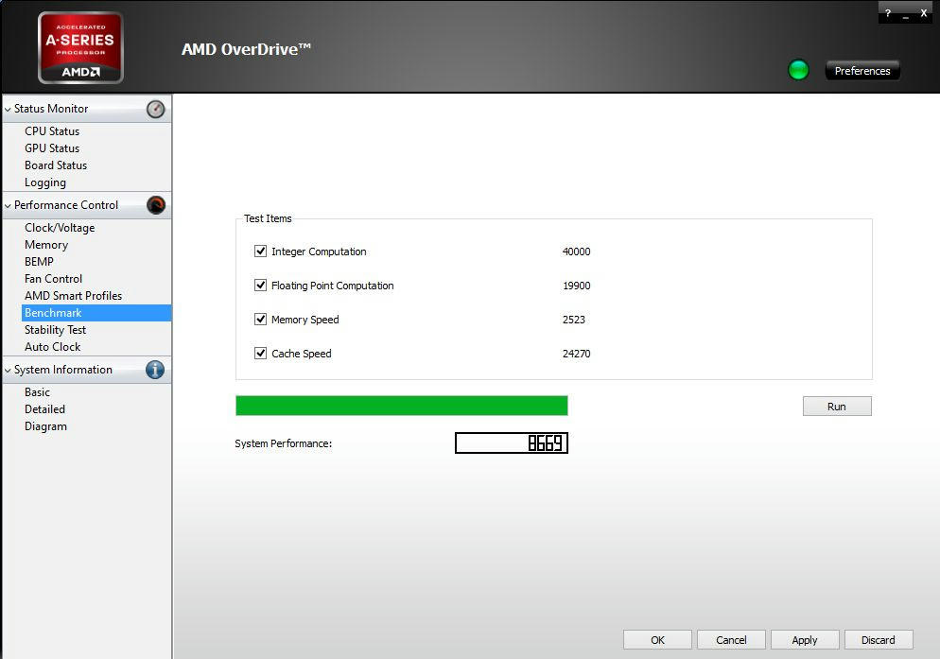Apply the current settings
The image size is (940, 659).
pos(805,640)
